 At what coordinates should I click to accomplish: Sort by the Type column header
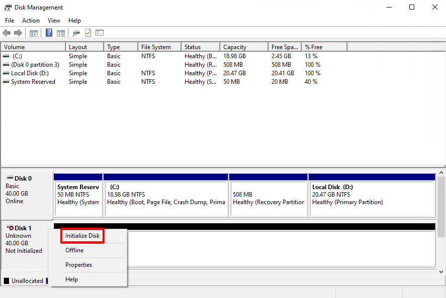121,47
